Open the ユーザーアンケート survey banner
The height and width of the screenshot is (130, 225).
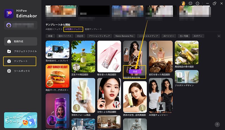pos(21,120)
